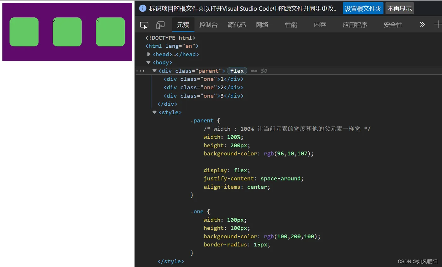Viewport: 442px width, 267px height.
Task: Open the 内存 tab
Action: pos(320,25)
